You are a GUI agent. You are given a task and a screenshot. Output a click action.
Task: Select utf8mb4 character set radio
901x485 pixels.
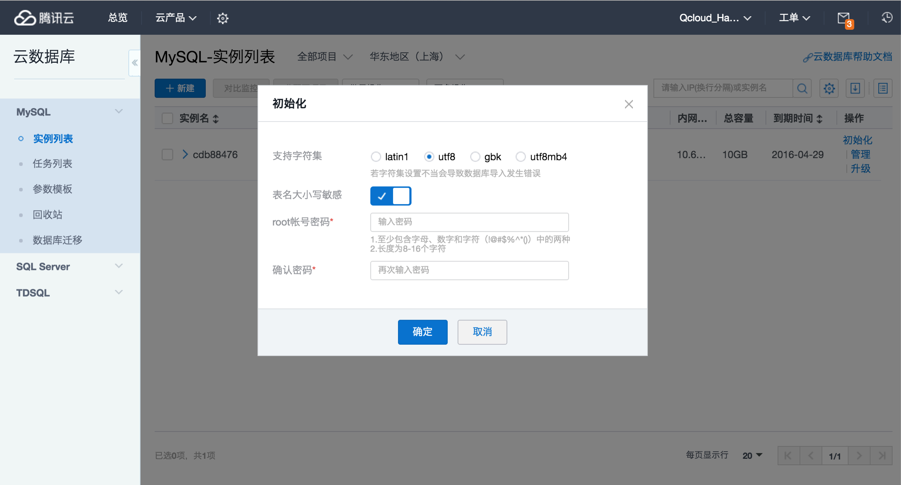click(520, 157)
